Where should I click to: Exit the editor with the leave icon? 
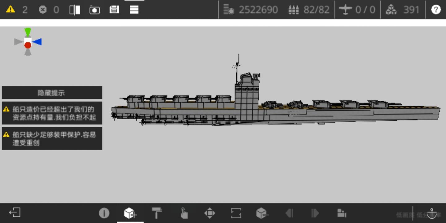click(x=15, y=212)
